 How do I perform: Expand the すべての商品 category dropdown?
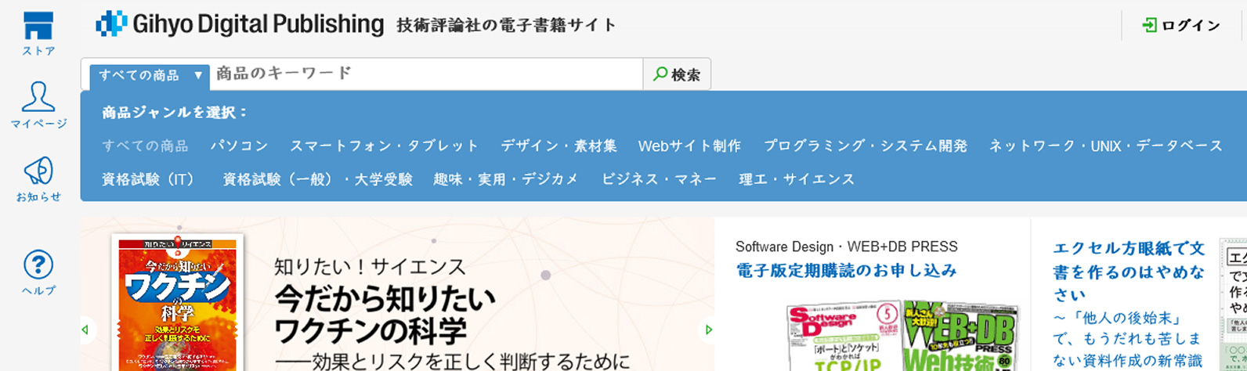coord(150,76)
